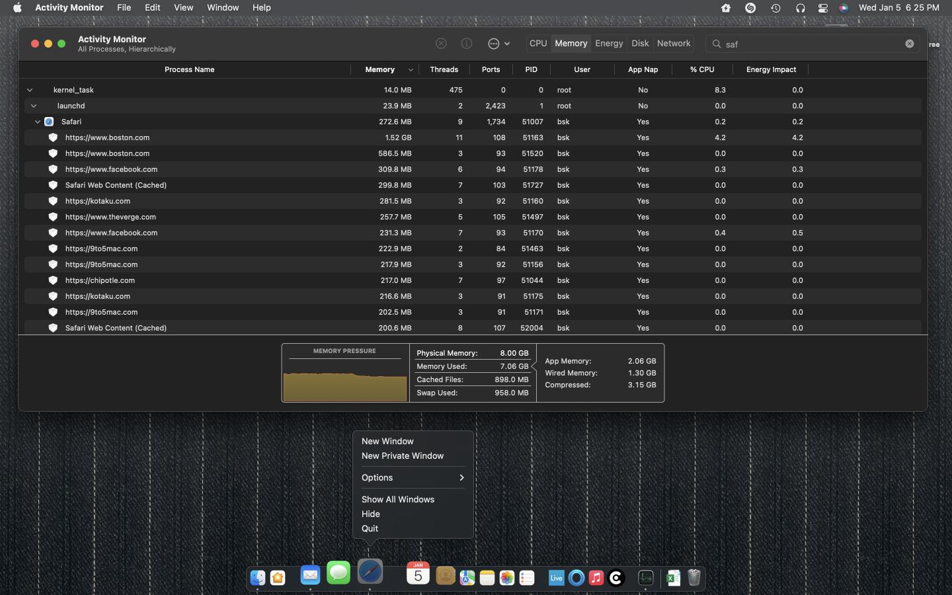Open the Disk tab

click(x=640, y=44)
